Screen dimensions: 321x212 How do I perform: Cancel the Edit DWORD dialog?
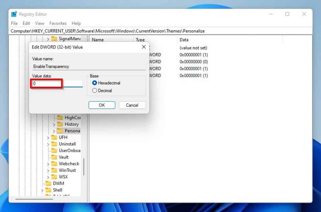click(132, 105)
